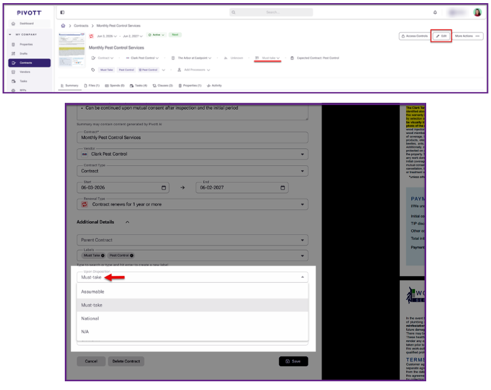Click the contract document thumbnail
The height and width of the screenshot is (390, 491).
(72, 50)
